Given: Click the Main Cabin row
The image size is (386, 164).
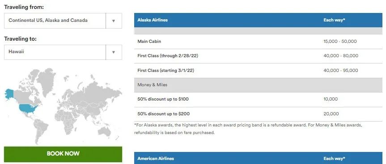Looking at the screenshot, I should (258, 42).
